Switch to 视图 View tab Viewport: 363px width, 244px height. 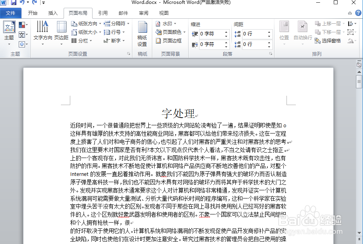pyautogui.click(x=164, y=13)
